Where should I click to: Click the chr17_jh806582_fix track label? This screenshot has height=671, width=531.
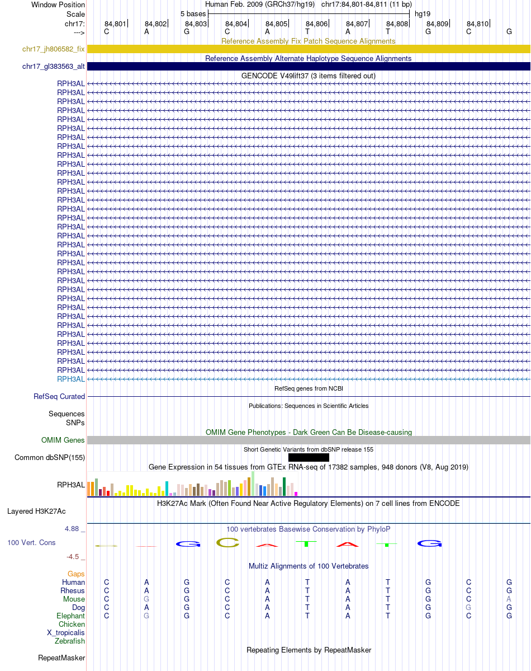[x=54, y=49]
